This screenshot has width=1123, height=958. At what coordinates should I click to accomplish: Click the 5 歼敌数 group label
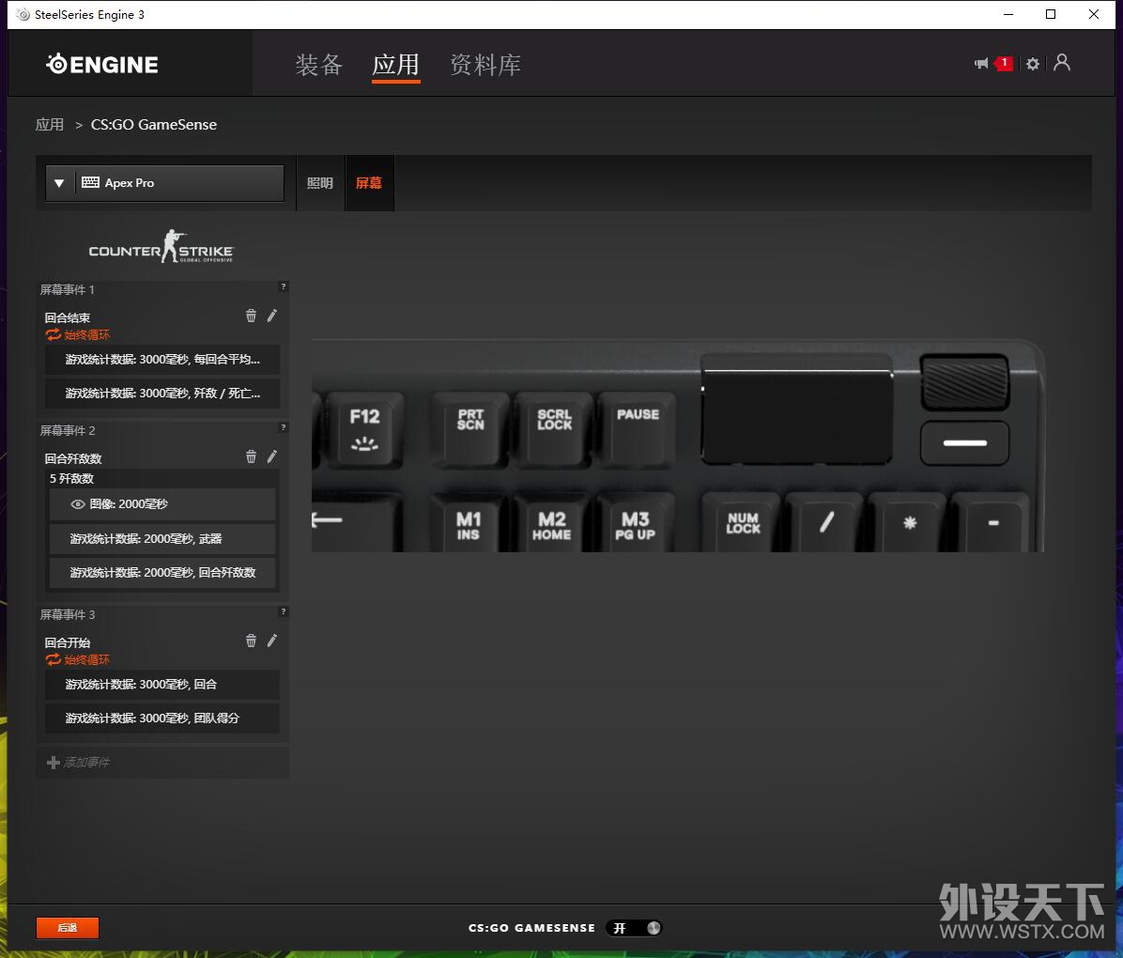click(x=71, y=479)
